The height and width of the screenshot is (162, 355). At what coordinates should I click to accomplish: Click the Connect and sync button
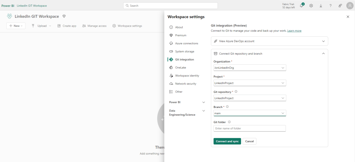click(x=227, y=141)
